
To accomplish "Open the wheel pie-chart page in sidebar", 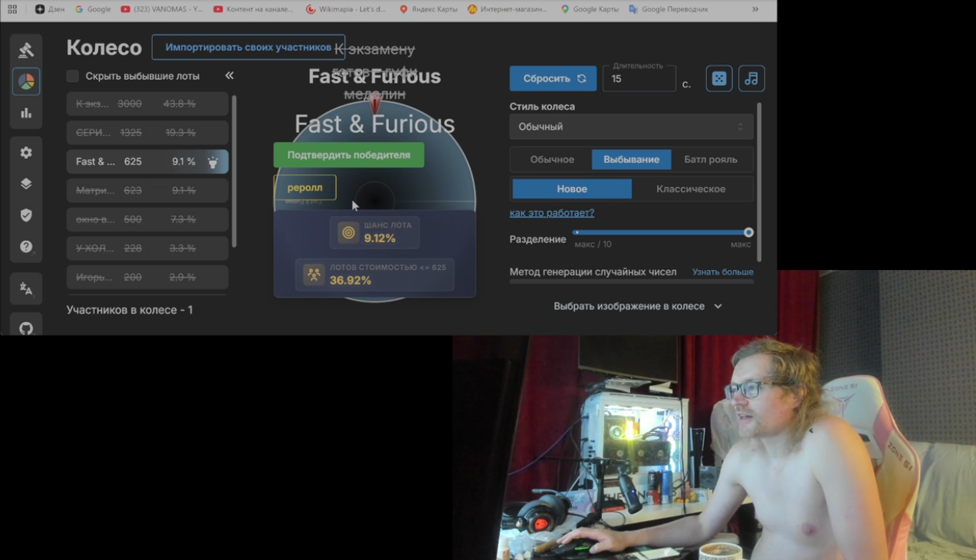I will [26, 81].
